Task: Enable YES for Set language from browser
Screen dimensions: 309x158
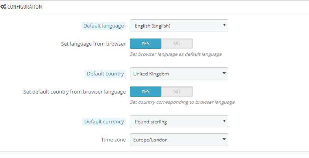Action: point(146,44)
